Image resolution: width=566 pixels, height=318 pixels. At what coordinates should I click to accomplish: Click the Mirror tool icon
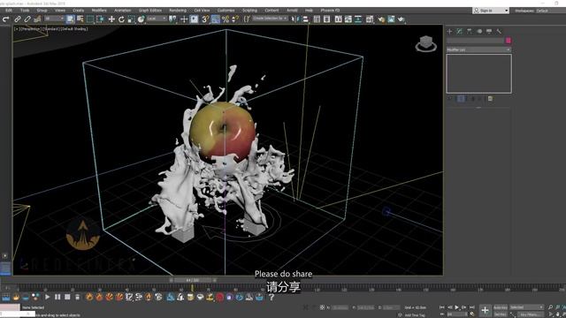(x=295, y=19)
